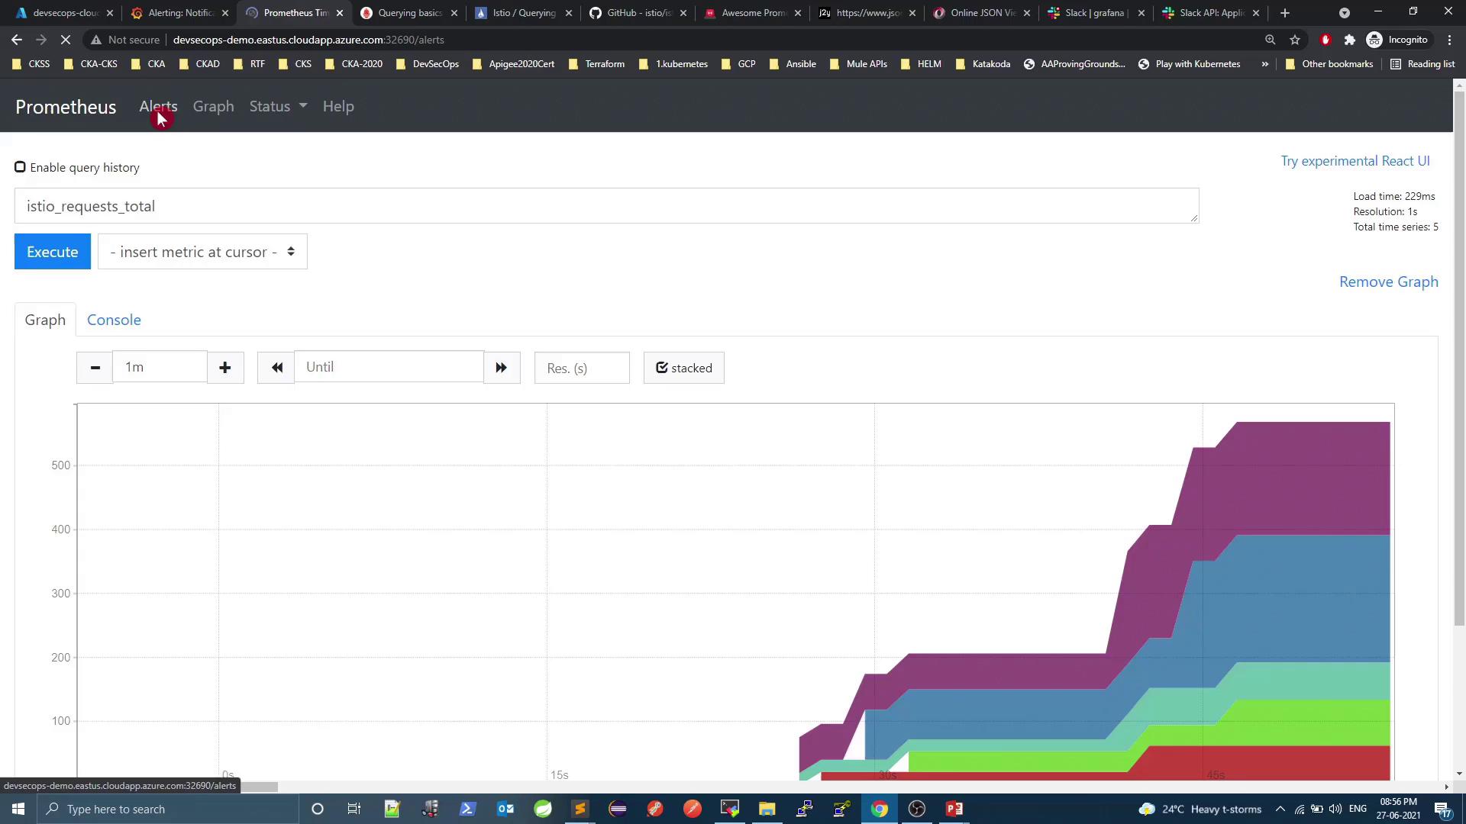The width and height of the screenshot is (1466, 824).
Task: Increase the graph time range with the plus button
Action: [x=225, y=368]
